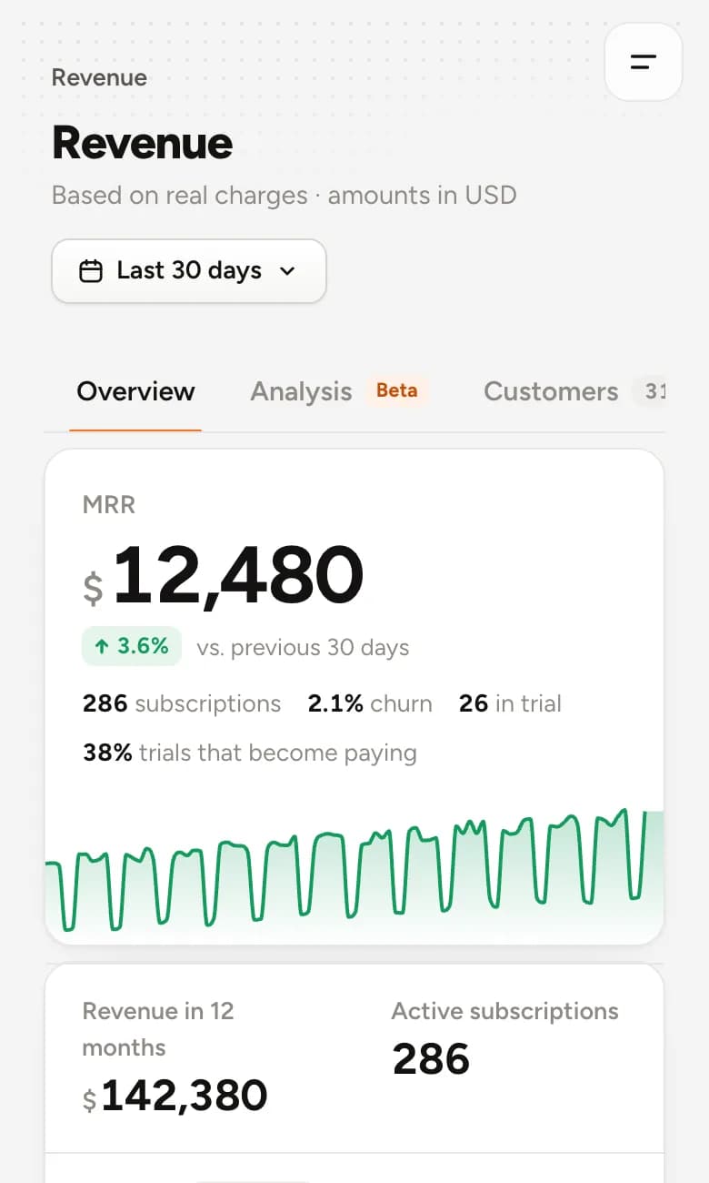Click the Revenue breadcrumb label

coord(99,77)
